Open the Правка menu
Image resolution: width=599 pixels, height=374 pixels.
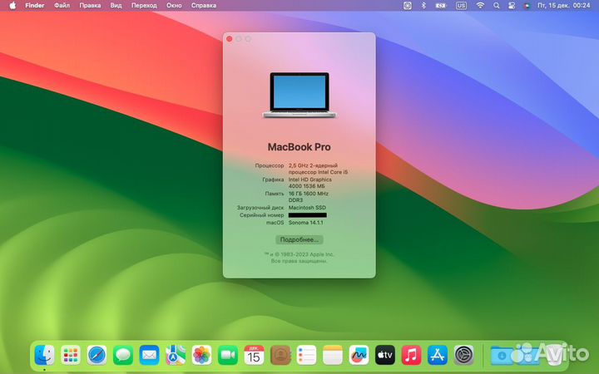click(x=90, y=5)
